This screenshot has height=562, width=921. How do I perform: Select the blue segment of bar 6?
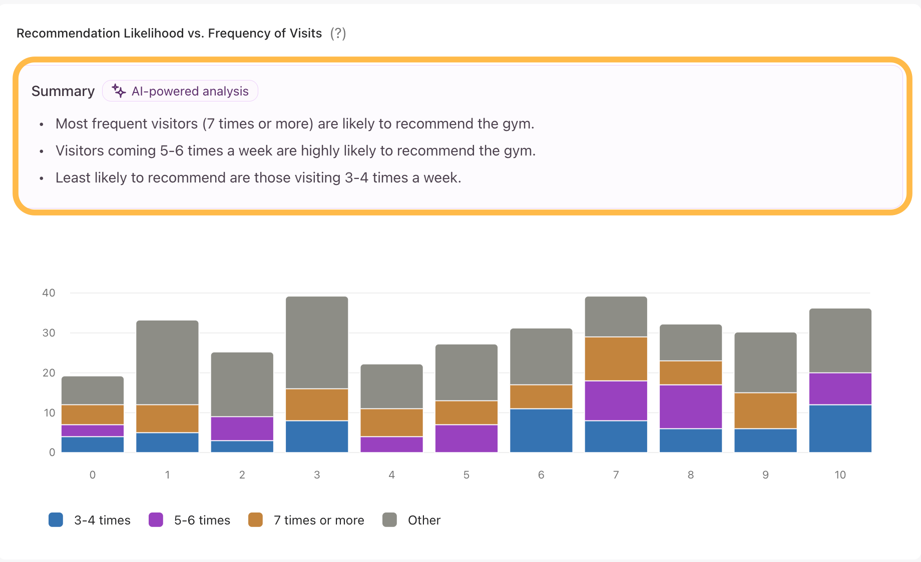[x=541, y=430]
